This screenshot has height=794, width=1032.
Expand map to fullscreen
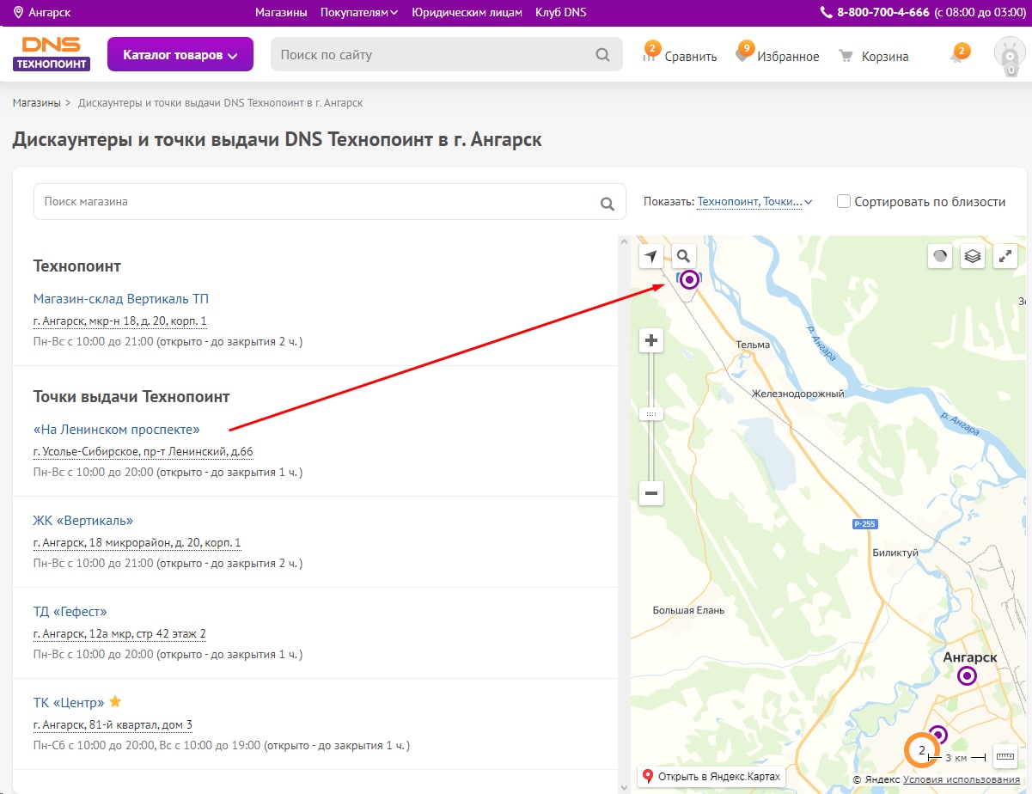coord(1005,256)
